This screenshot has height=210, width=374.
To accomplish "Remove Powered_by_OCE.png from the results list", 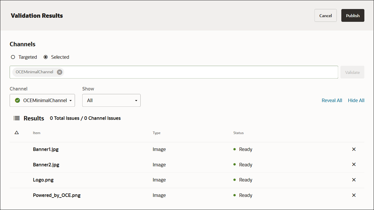I will (354, 195).
